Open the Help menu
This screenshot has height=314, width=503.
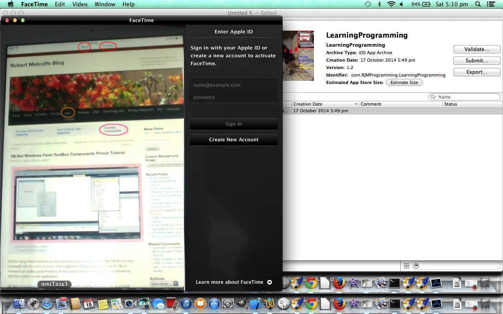[x=129, y=4]
